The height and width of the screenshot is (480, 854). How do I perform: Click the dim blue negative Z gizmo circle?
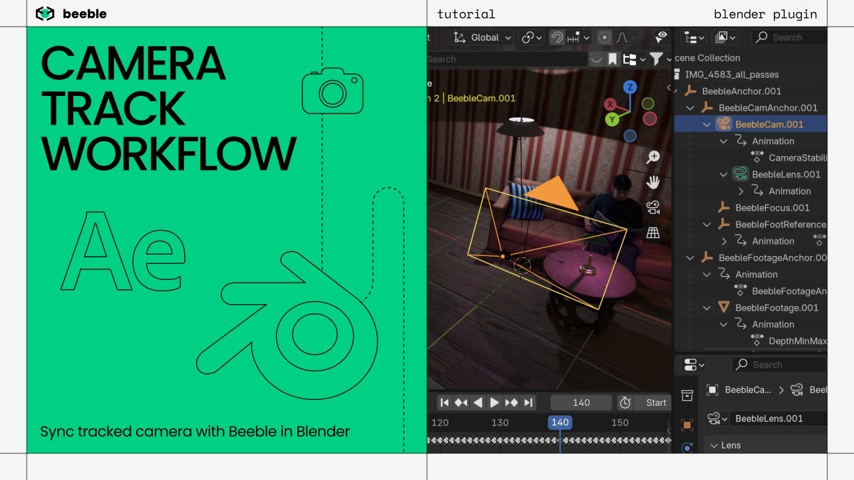[x=630, y=136]
